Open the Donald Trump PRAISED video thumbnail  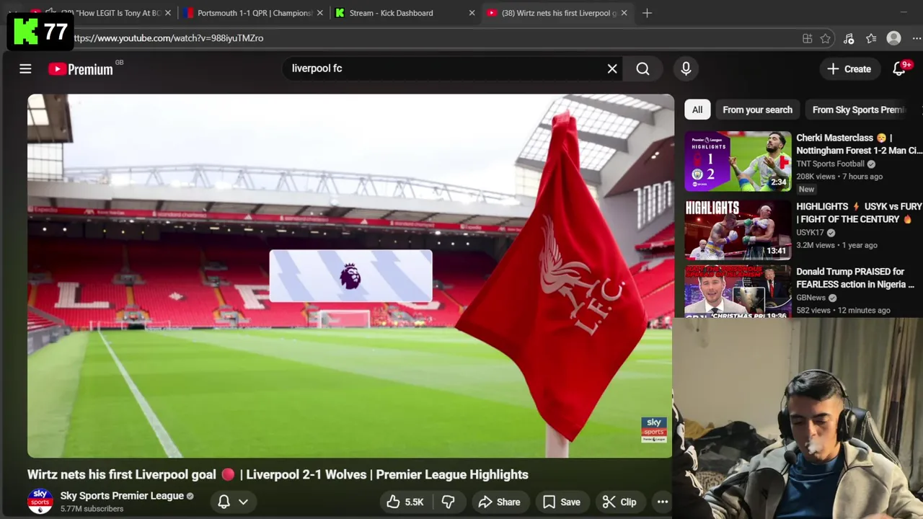738,292
